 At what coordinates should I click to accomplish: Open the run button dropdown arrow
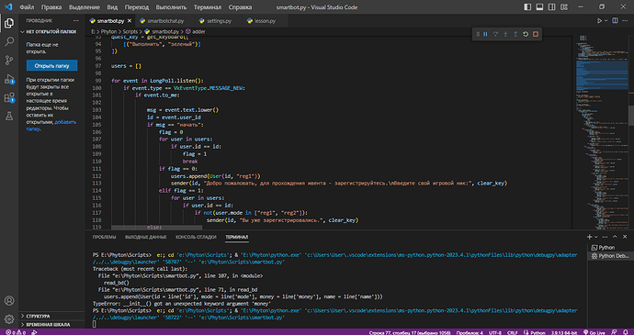point(606,20)
